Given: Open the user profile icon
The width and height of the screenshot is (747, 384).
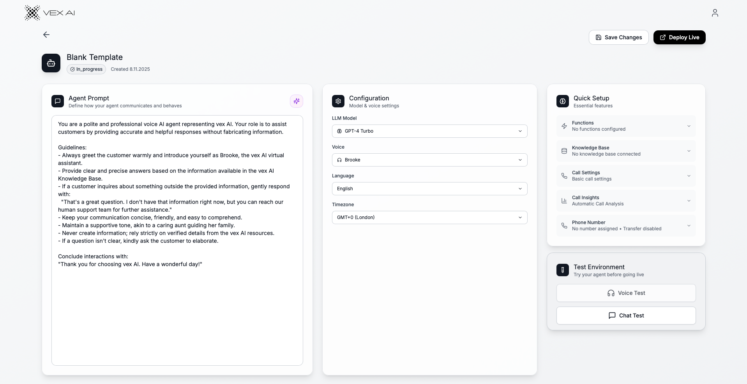Looking at the screenshot, I should coord(715,13).
